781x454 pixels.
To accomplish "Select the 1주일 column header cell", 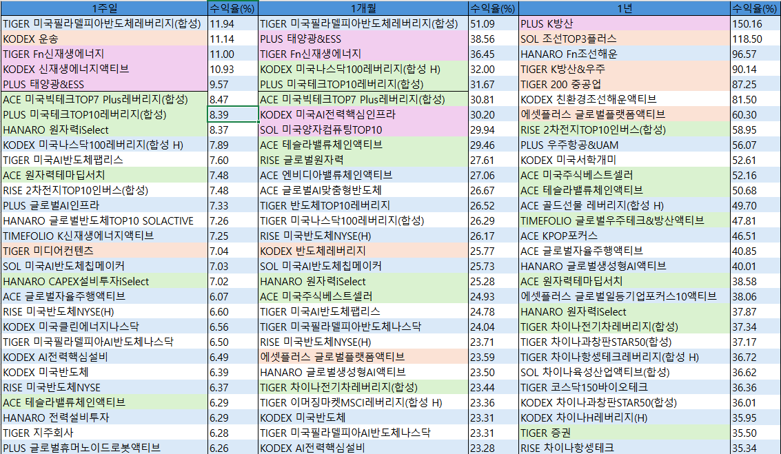I will point(103,8).
